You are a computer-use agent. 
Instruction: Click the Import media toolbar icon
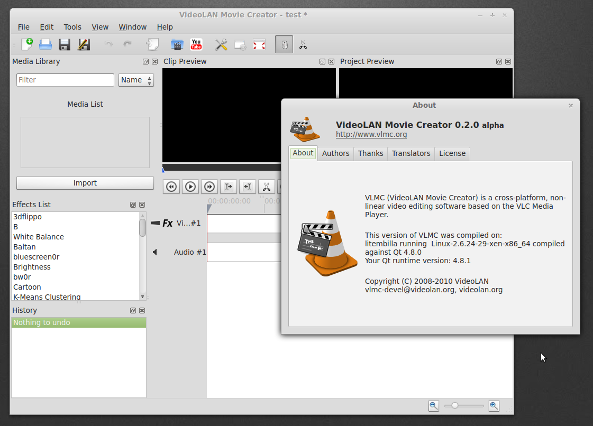[x=152, y=44]
